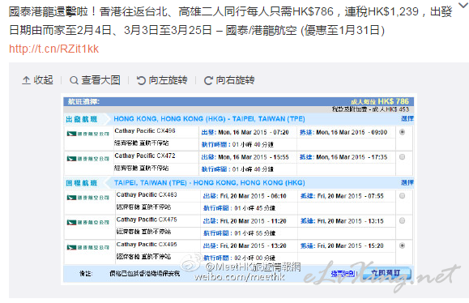
Task: Click the Cathay Pacific logo beside CX496
Action: (88, 134)
